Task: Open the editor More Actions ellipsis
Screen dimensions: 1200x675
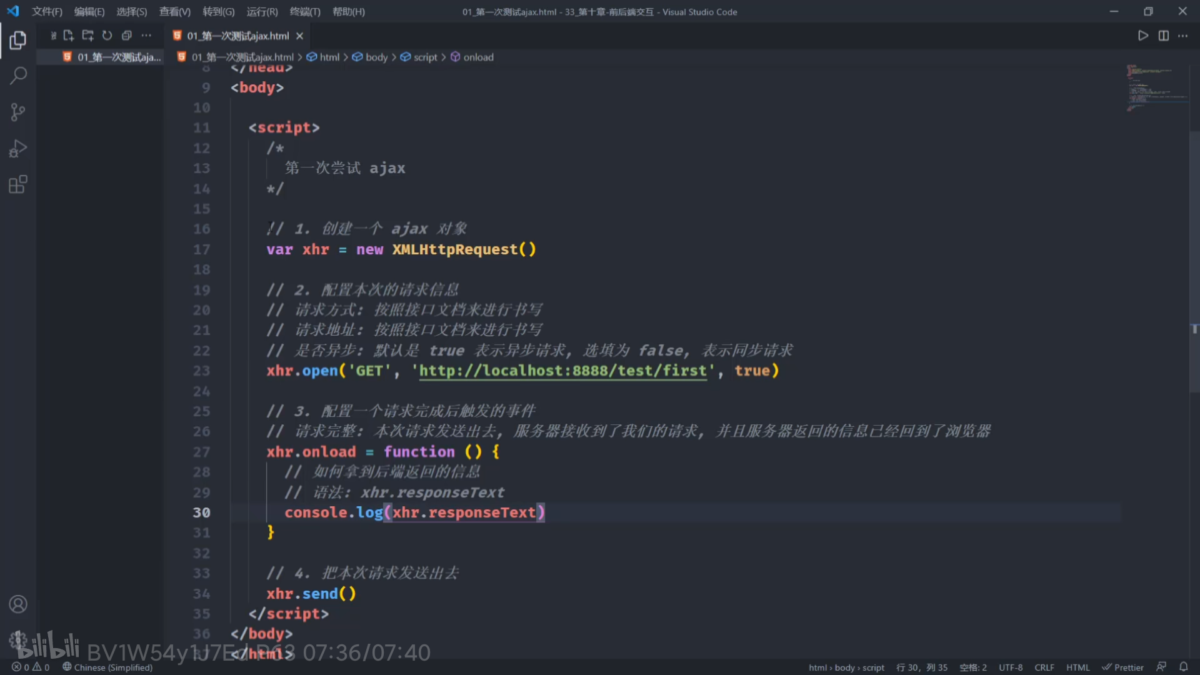Action: point(1183,36)
